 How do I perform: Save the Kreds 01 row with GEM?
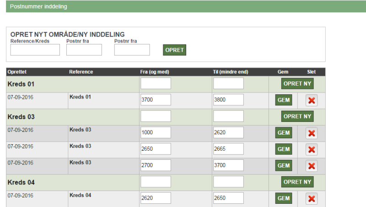(x=284, y=100)
